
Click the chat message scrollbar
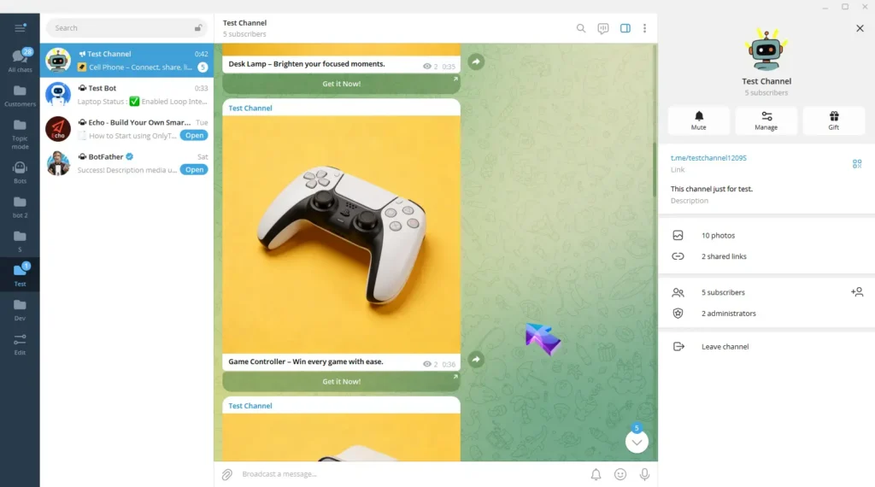[x=655, y=169]
